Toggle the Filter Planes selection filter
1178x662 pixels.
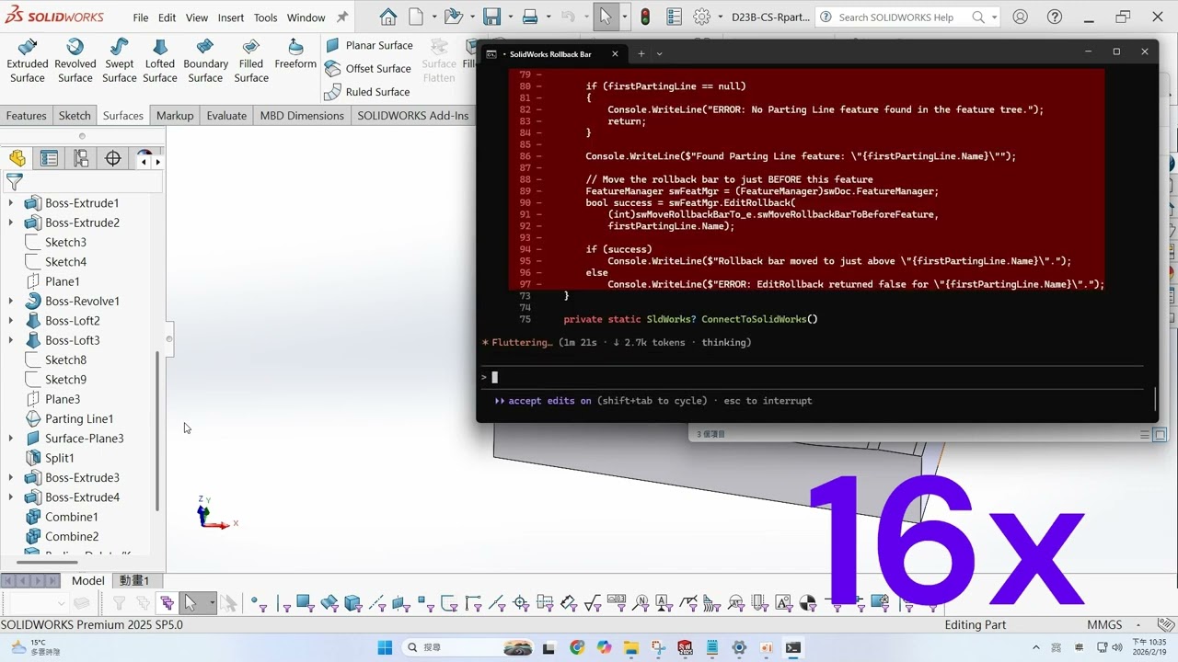click(x=400, y=603)
